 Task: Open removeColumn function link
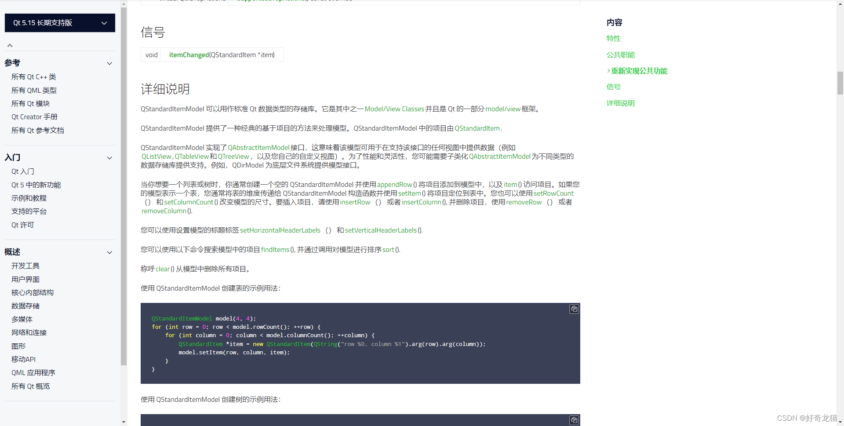pos(164,211)
